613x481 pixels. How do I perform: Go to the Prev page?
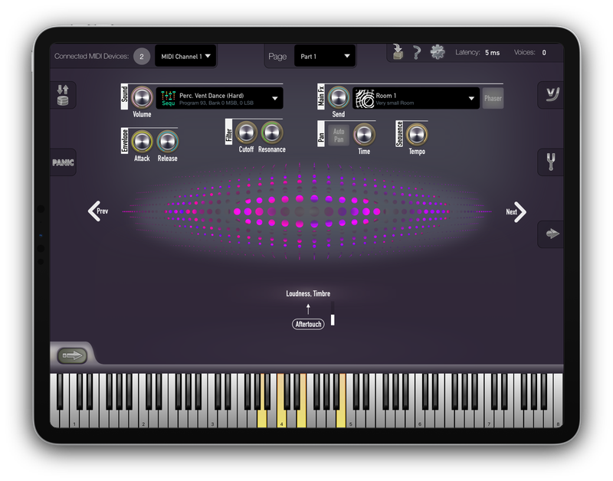pyautogui.click(x=96, y=211)
